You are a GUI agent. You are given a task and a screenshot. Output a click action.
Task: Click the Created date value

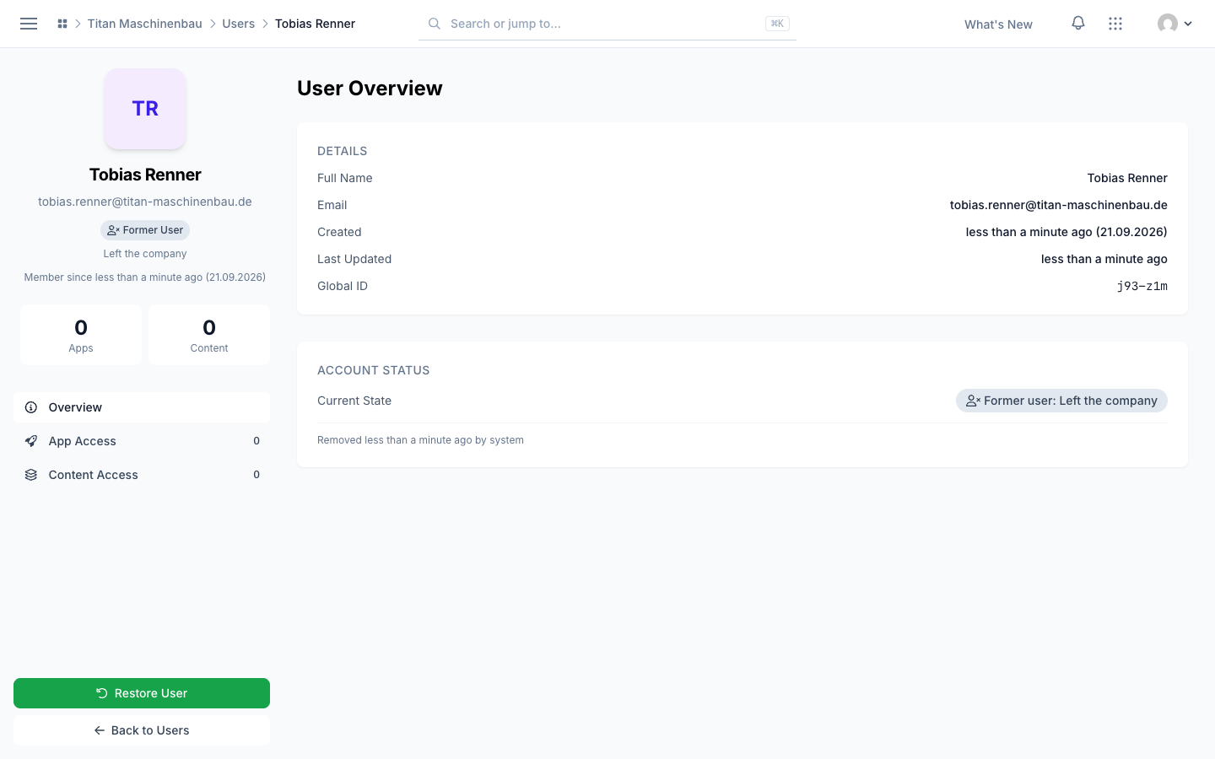(x=1066, y=232)
